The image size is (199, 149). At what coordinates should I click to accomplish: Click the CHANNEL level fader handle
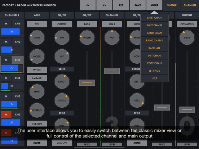point(112,71)
